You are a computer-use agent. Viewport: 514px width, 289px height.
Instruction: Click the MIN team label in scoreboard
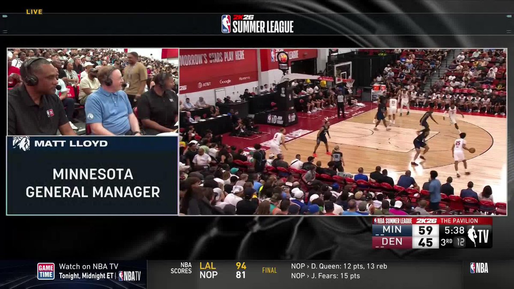(x=391, y=230)
